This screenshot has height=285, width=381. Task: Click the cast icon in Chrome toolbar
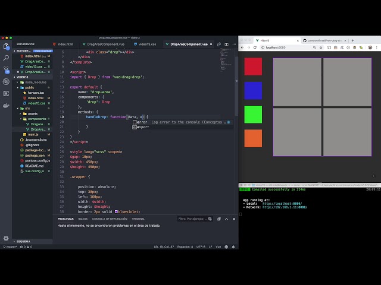click(329, 47)
